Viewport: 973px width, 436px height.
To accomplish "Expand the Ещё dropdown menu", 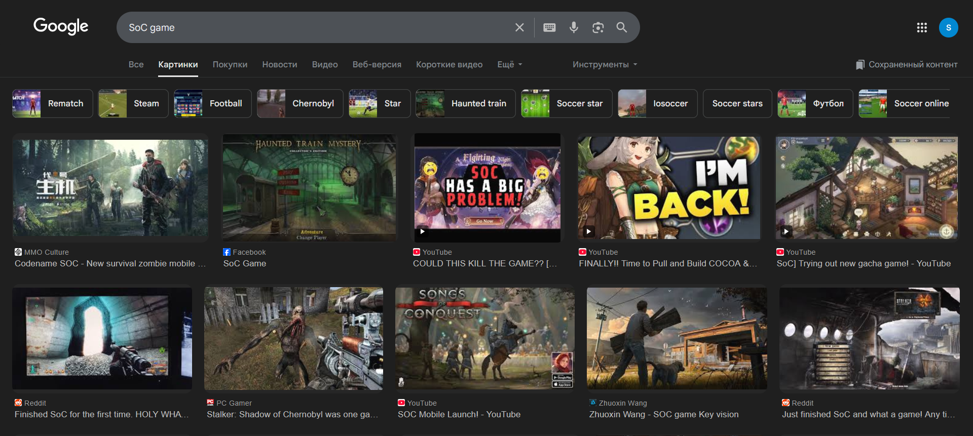I will coord(510,64).
